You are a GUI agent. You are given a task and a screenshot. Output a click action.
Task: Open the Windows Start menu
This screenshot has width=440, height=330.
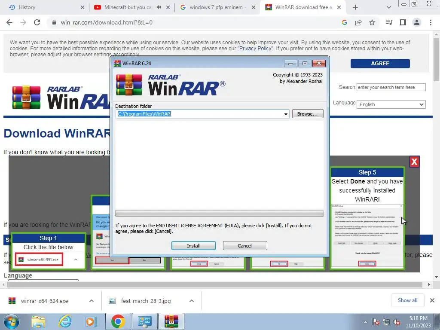[11, 321]
